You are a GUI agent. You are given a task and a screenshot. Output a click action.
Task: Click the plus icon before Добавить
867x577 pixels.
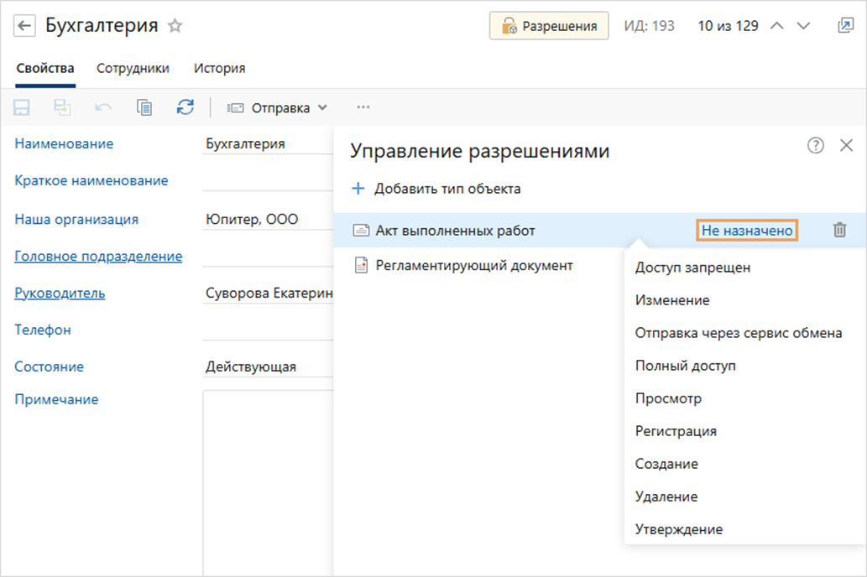358,189
